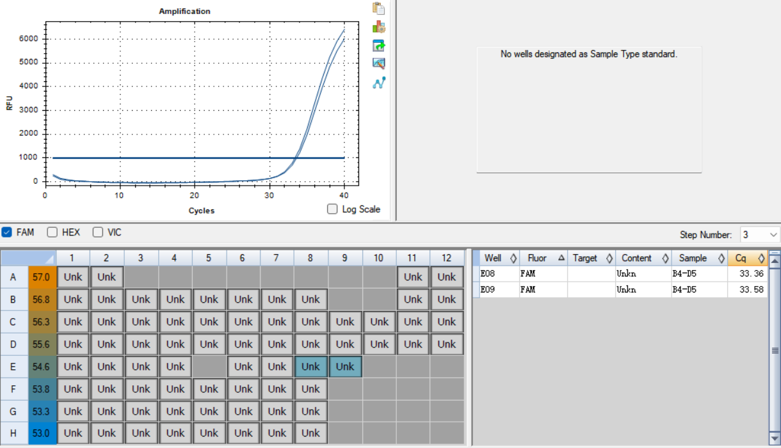Click the E08 well row in results
Viewport: 781px width, 448px height.
620,274
